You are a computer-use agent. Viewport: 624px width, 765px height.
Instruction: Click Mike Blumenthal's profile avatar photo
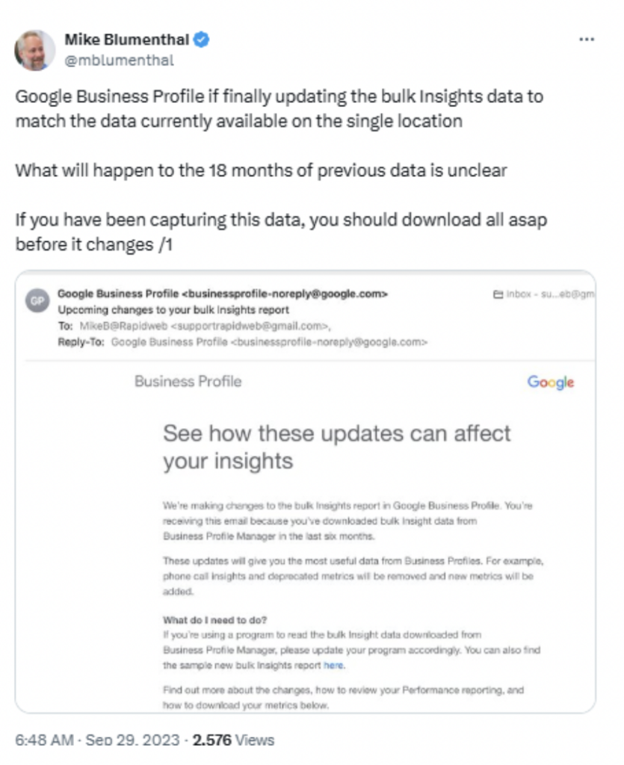(x=35, y=50)
